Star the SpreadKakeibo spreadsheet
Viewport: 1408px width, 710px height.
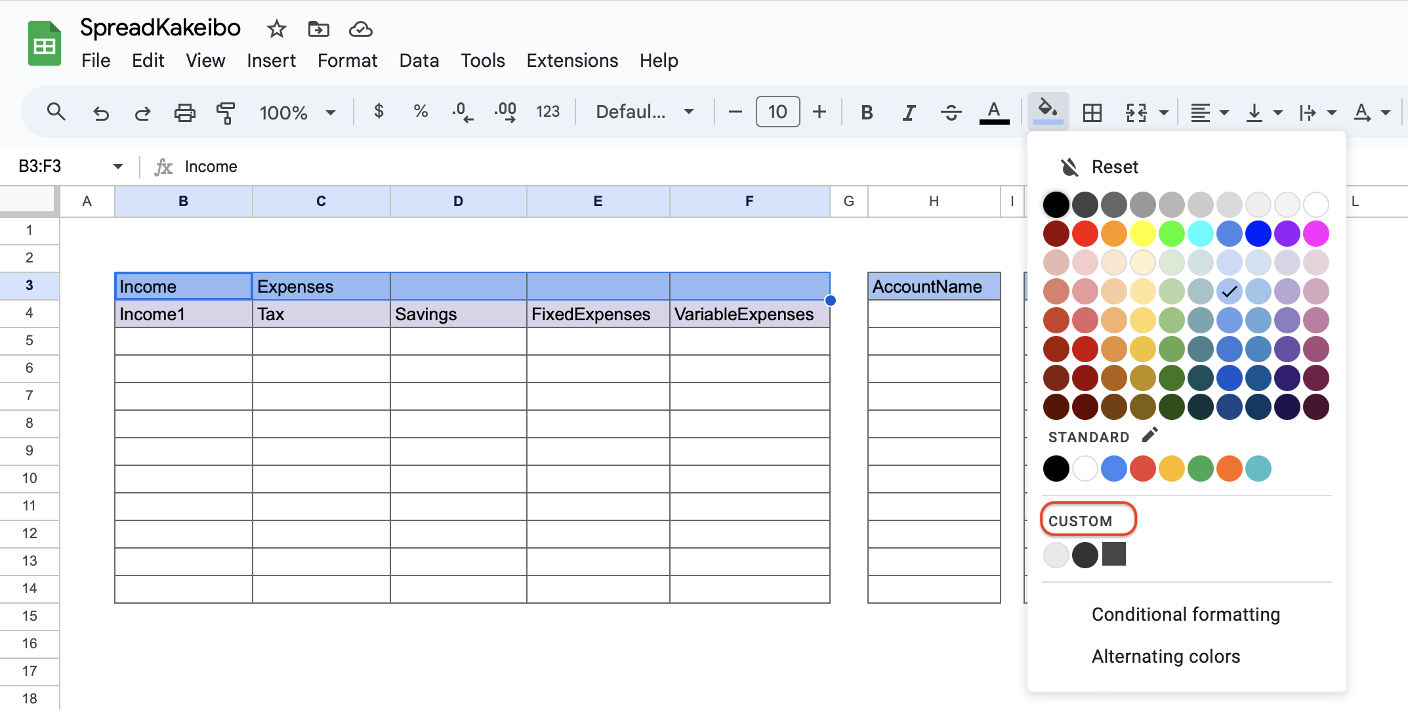point(276,29)
